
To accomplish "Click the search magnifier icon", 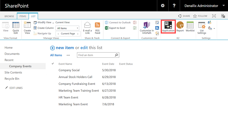I will (x=116, y=55).
